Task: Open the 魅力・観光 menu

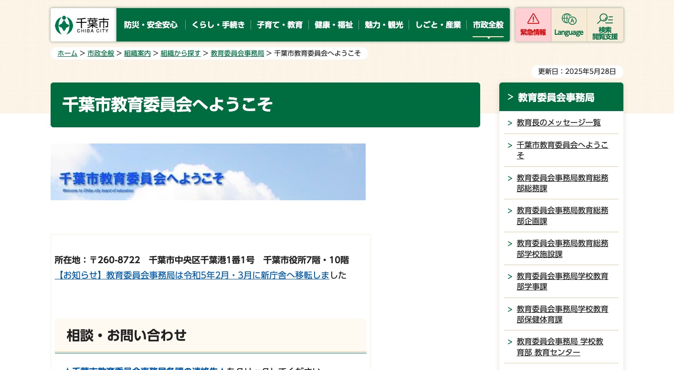Action: (x=384, y=25)
